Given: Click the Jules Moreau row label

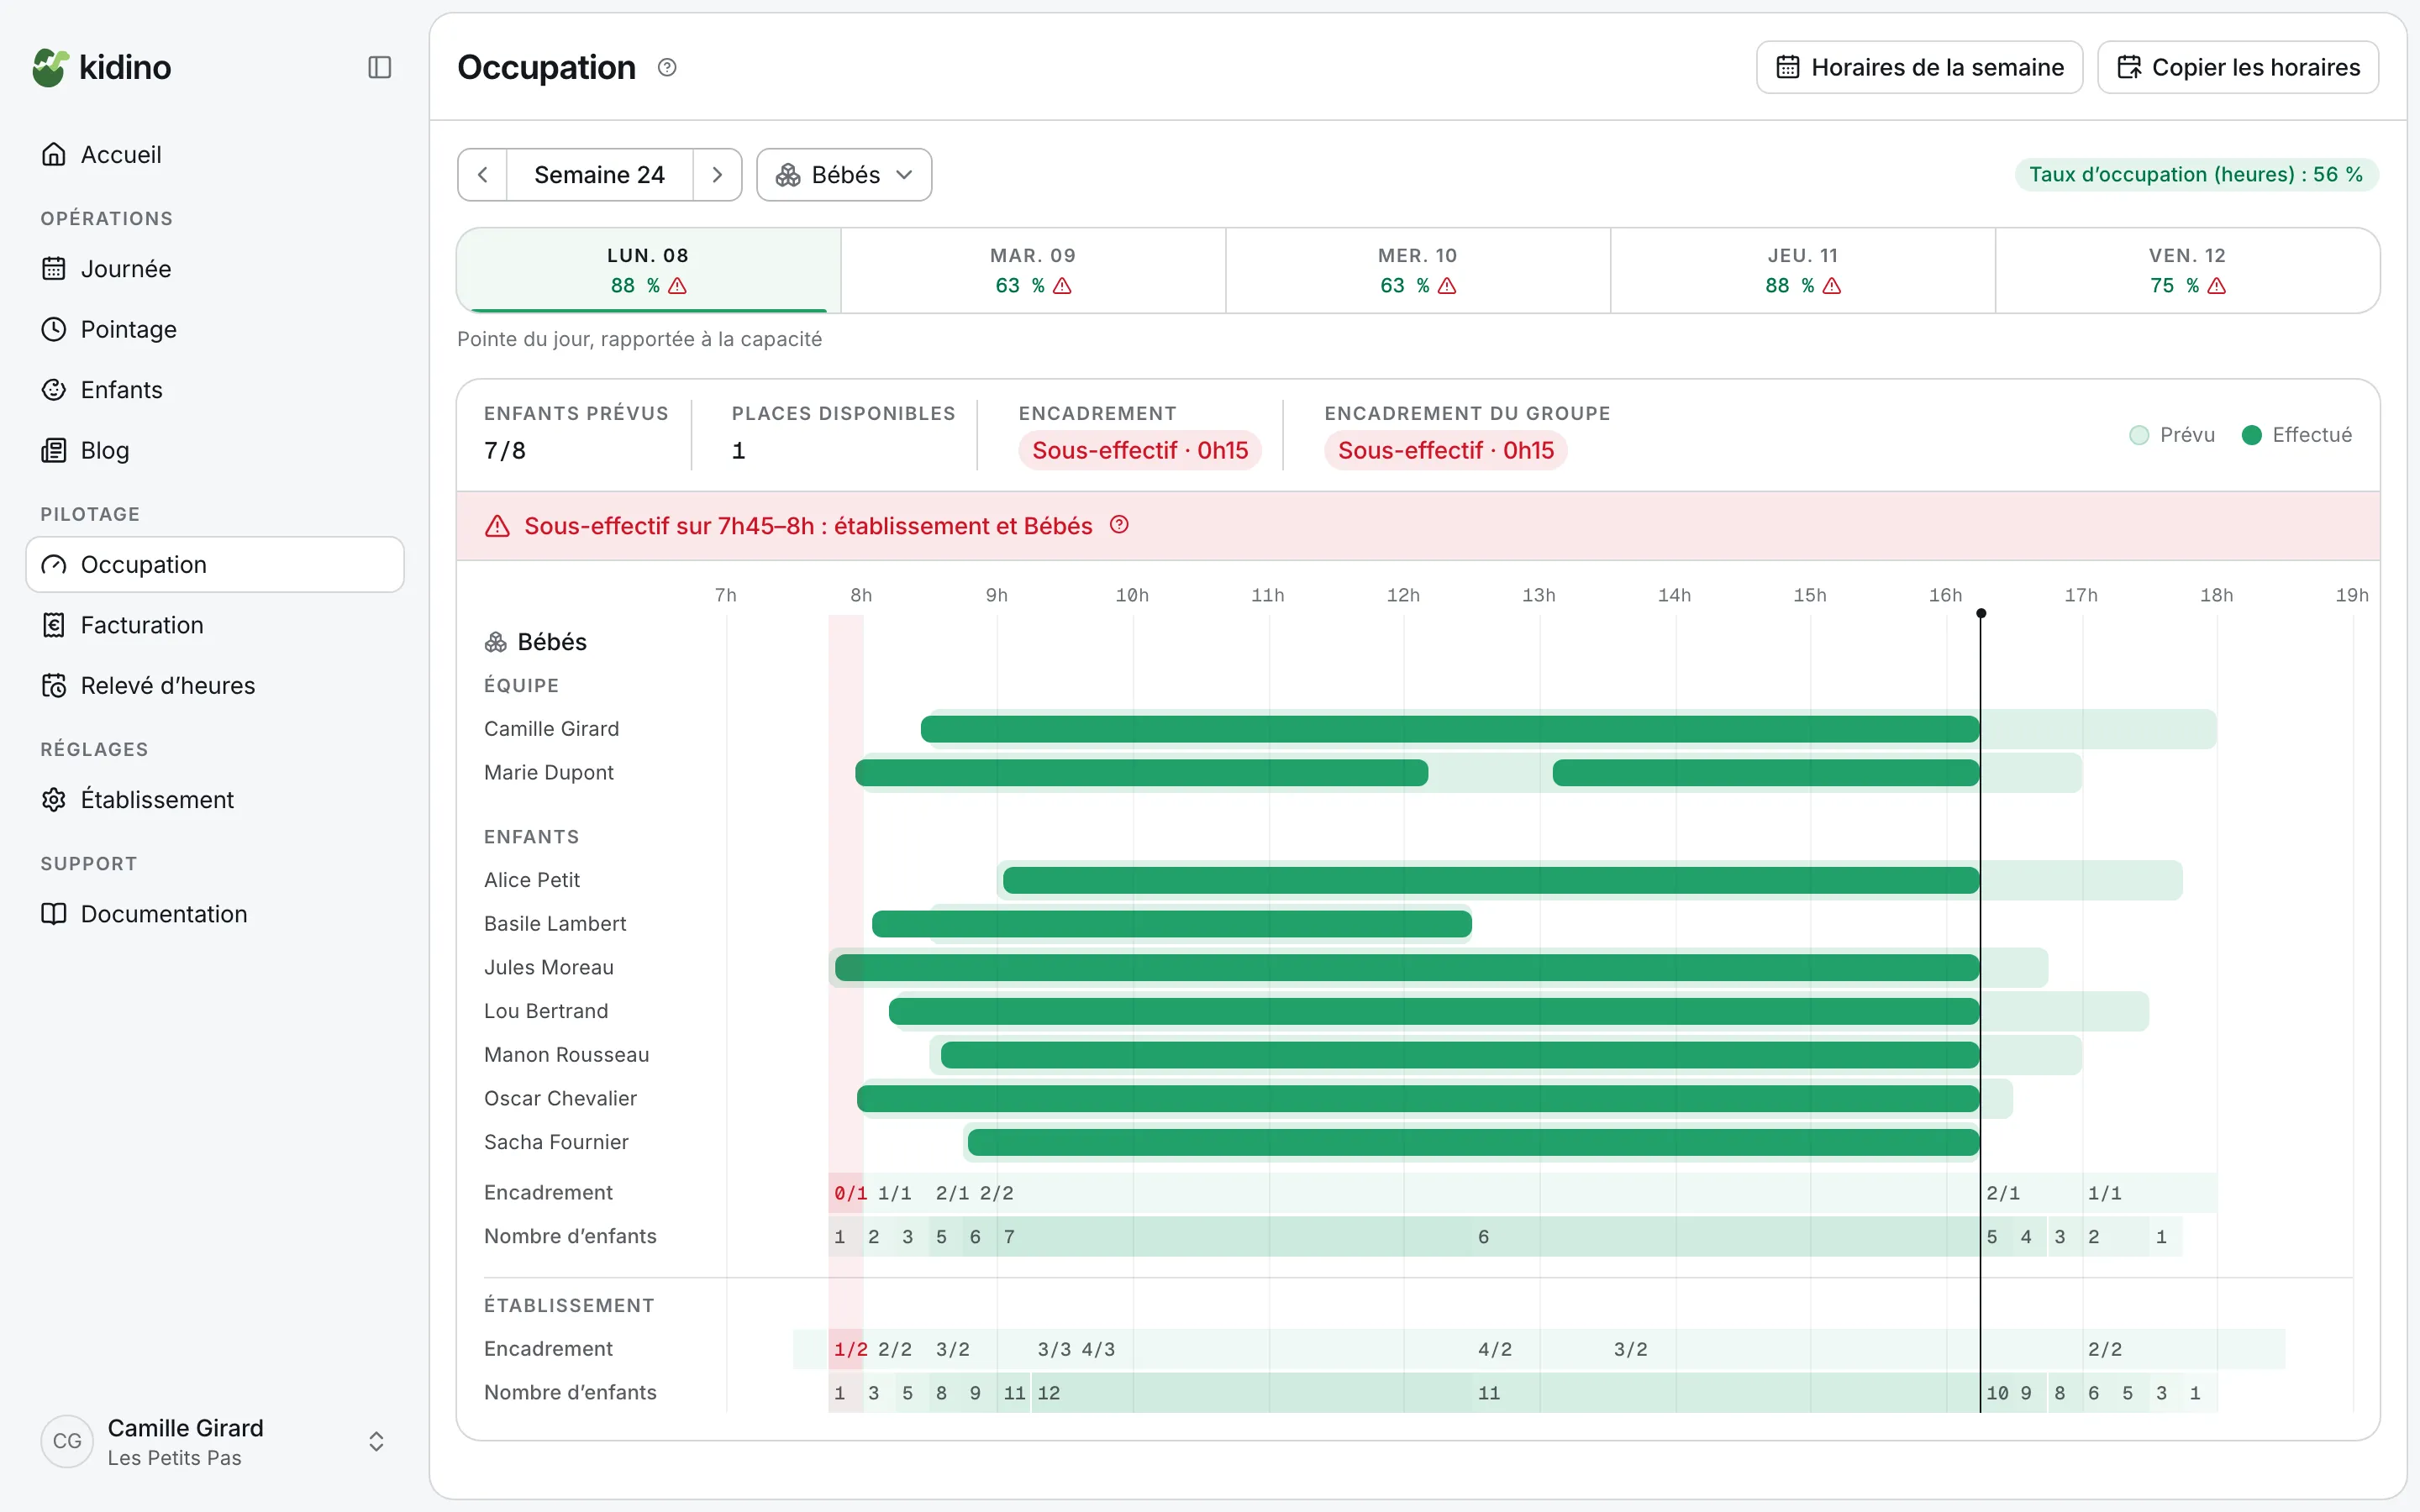Looking at the screenshot, I should (x=549, y=967).
